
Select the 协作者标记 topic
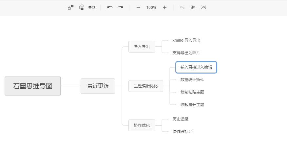(x=182, y=132)
